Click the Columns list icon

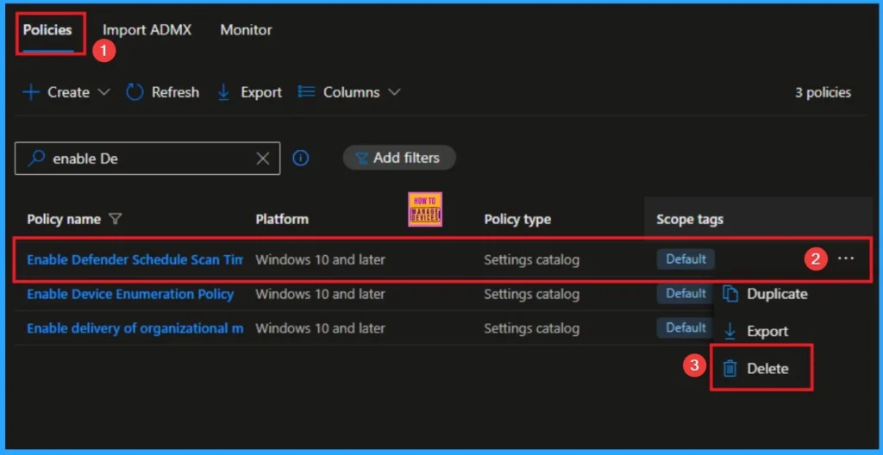click(x=306, y=92)
